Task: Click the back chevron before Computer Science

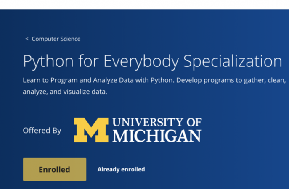Action: [27, 39]
